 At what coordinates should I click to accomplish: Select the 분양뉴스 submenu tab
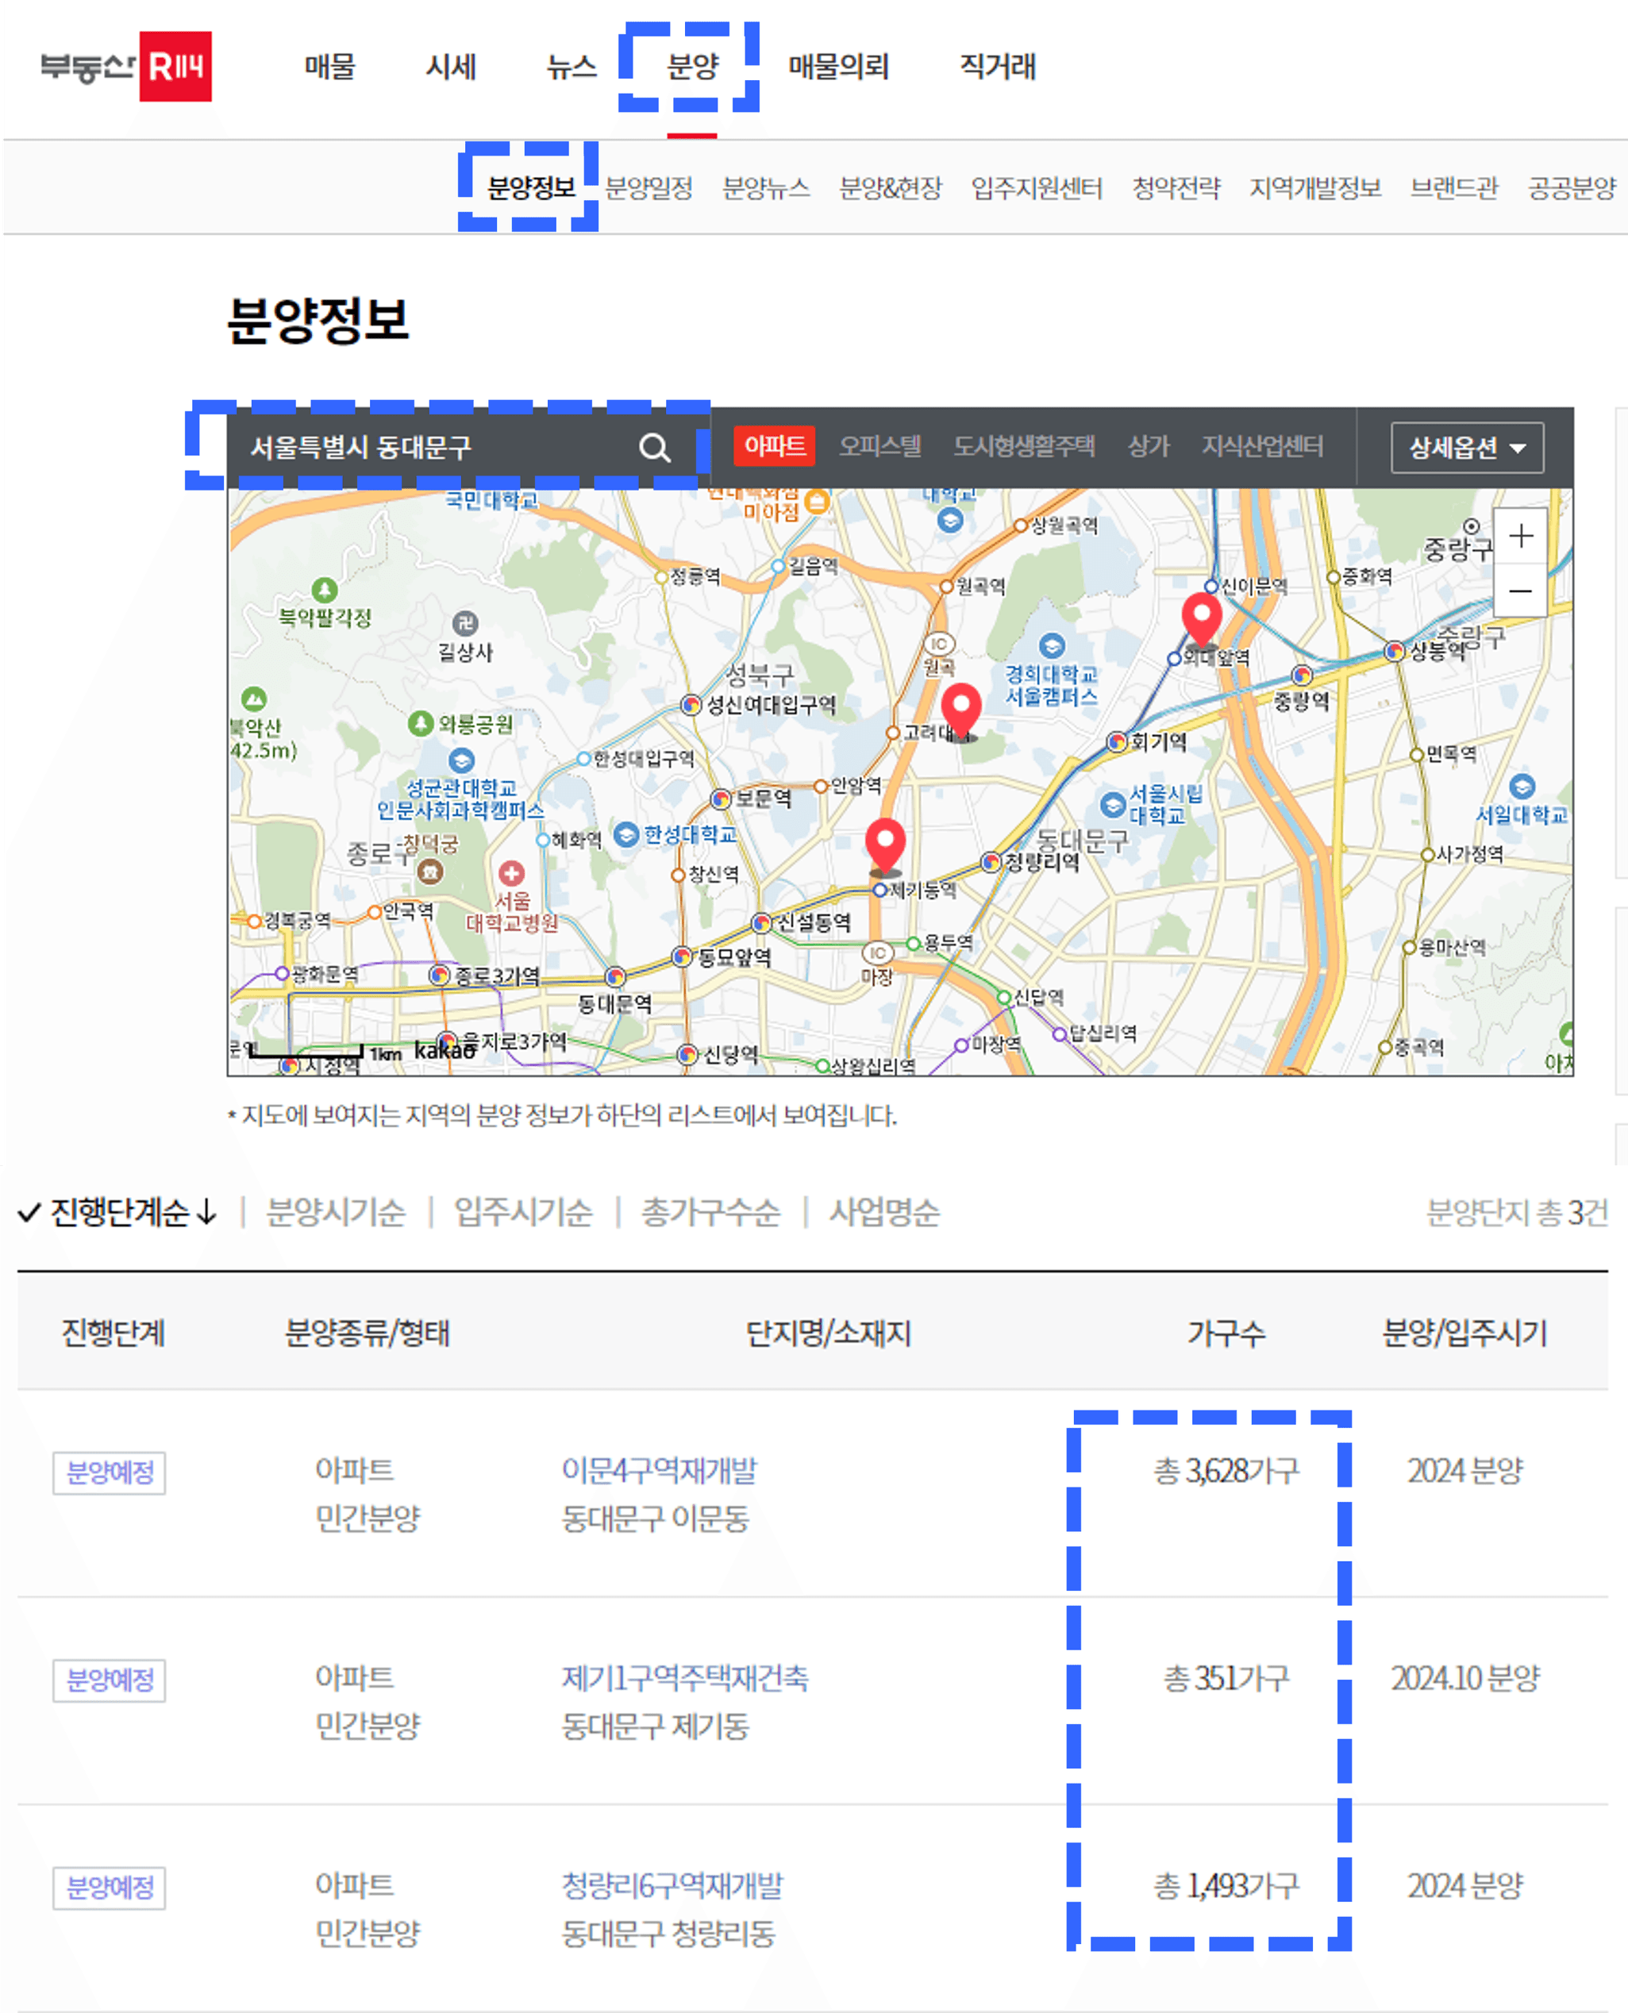[x=766, y=187]
